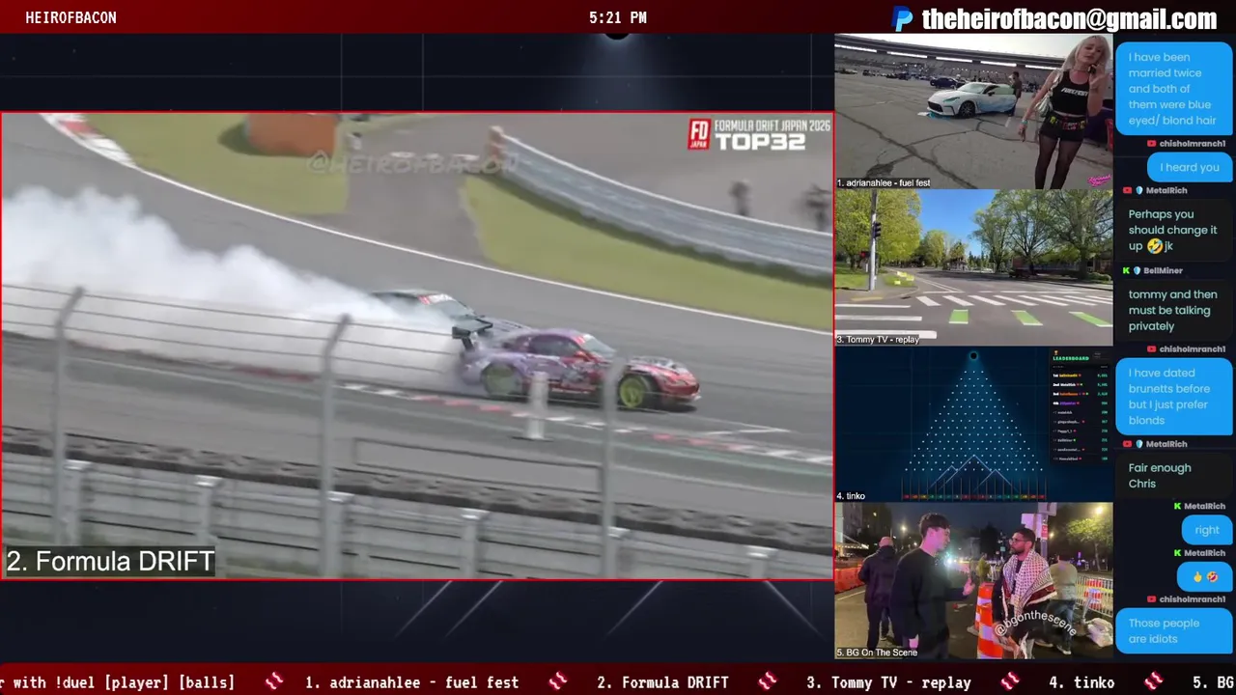Click the '1. adrianahlee - fuel fest' thumbnail label

click(884, 182)
